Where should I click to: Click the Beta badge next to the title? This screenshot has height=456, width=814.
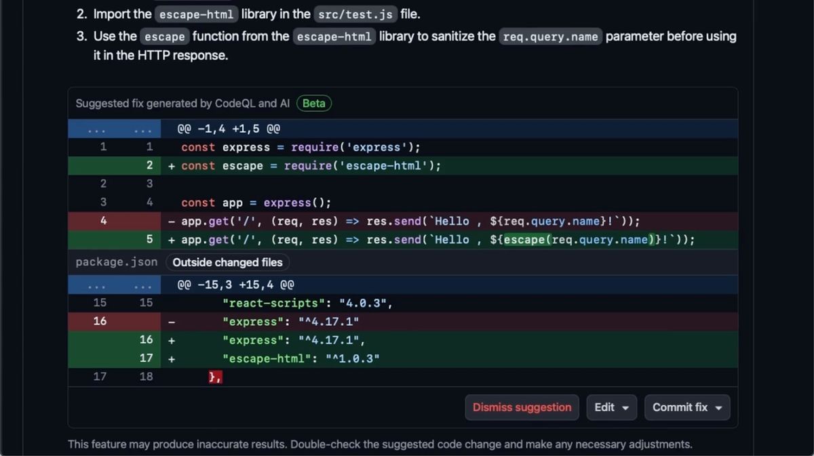click(313, 103)
